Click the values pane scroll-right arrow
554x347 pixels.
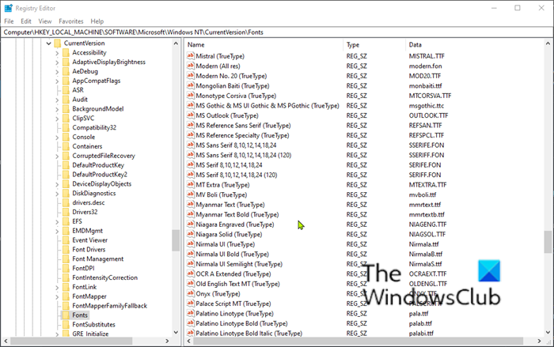click(x=539, y=341)
